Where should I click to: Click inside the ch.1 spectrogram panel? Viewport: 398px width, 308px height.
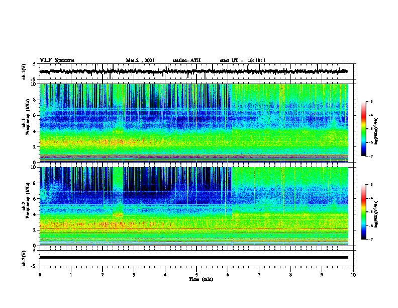[194, 123]
